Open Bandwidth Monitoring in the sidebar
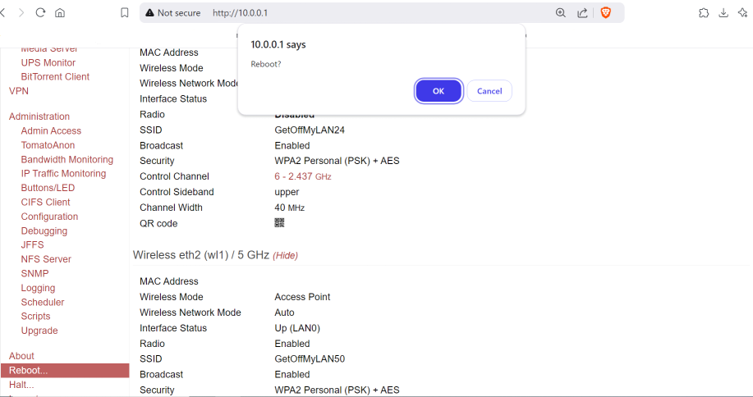Viewport: 753px width, 397px height. click(67, 159)
